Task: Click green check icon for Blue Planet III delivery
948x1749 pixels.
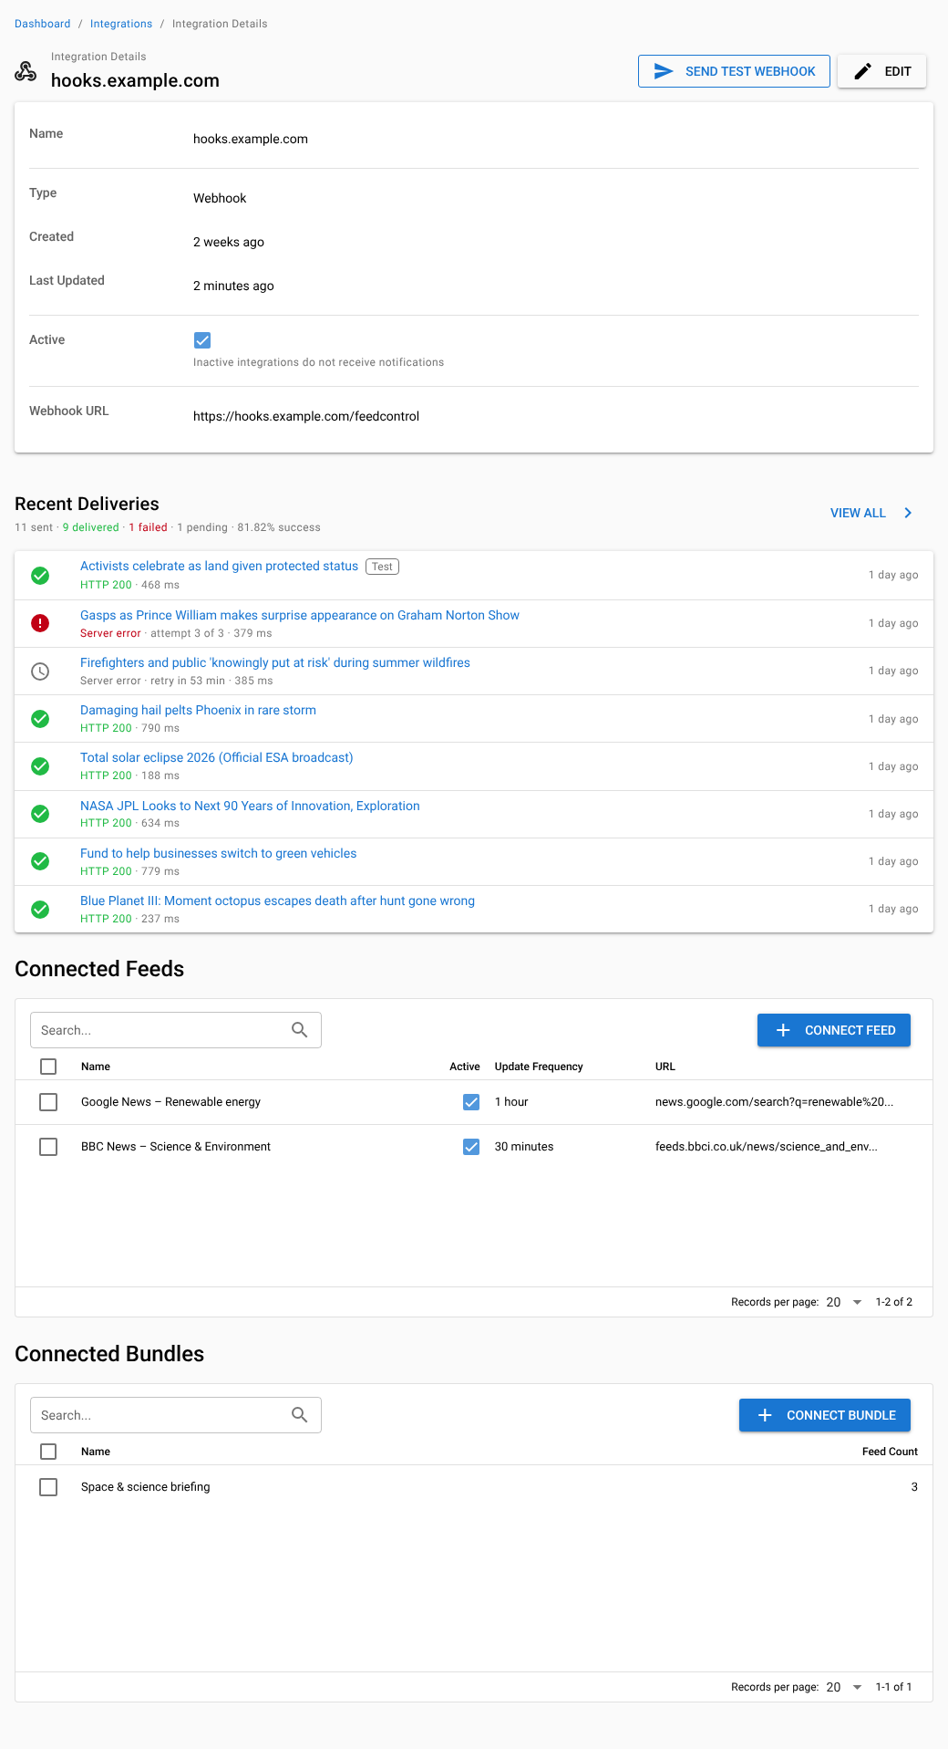Action: (40, 910)
